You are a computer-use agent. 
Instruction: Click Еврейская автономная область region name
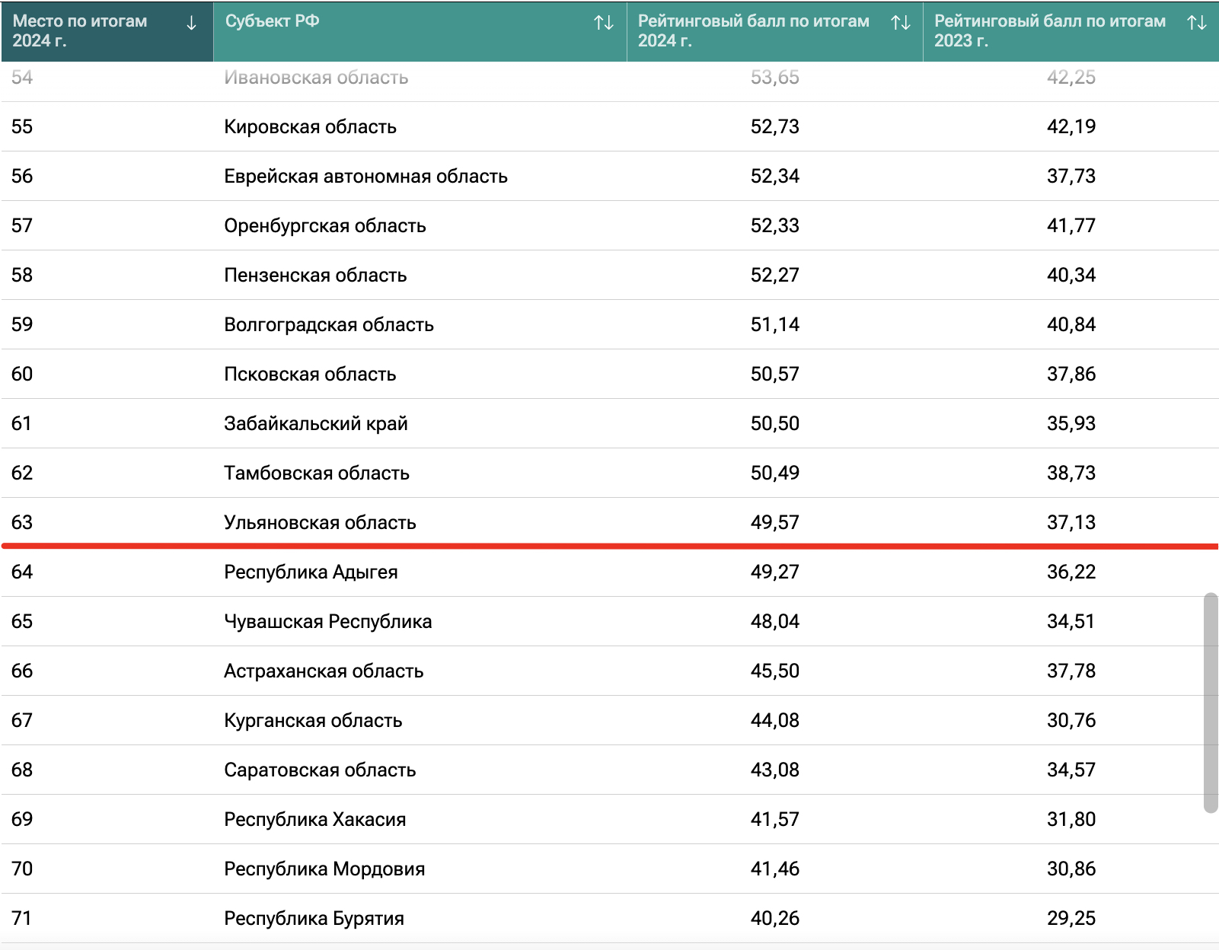click(x=365, y=176)
